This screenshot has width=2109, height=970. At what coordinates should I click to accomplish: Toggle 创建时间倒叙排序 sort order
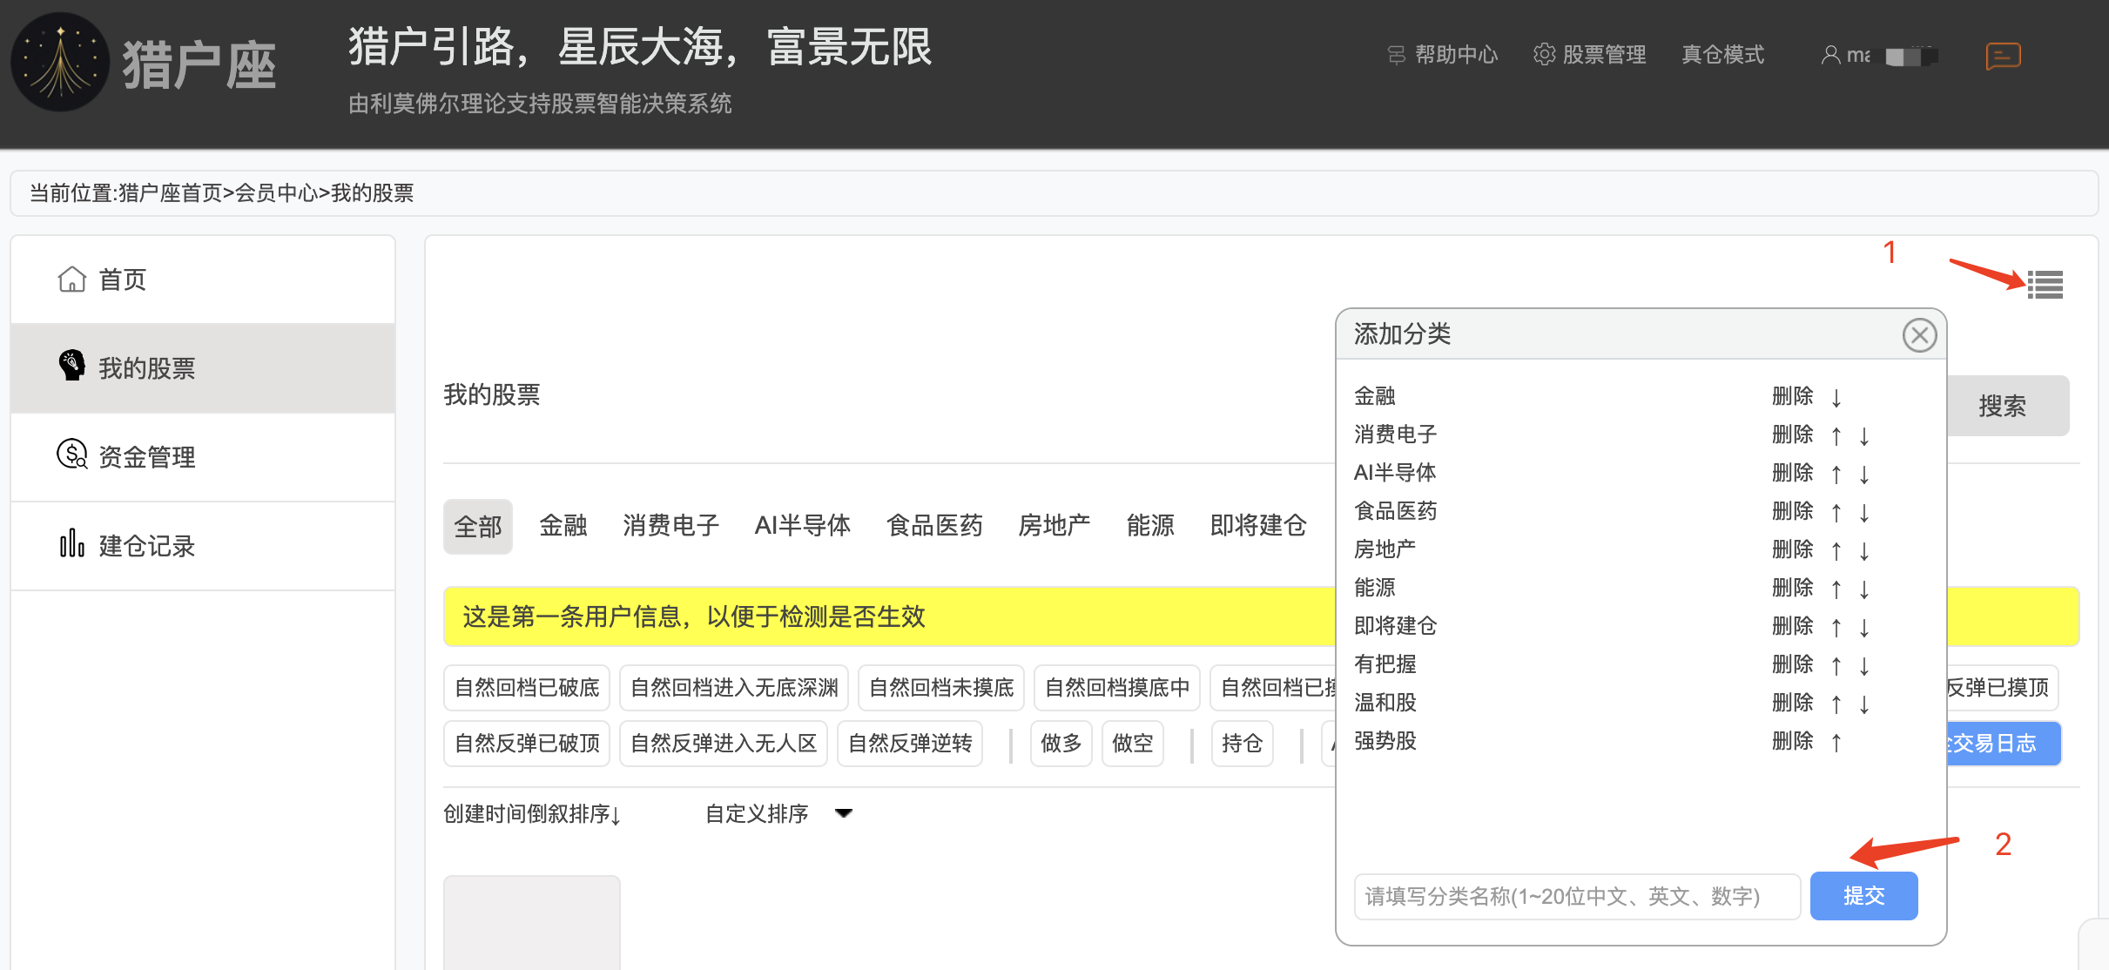(532, 813)
